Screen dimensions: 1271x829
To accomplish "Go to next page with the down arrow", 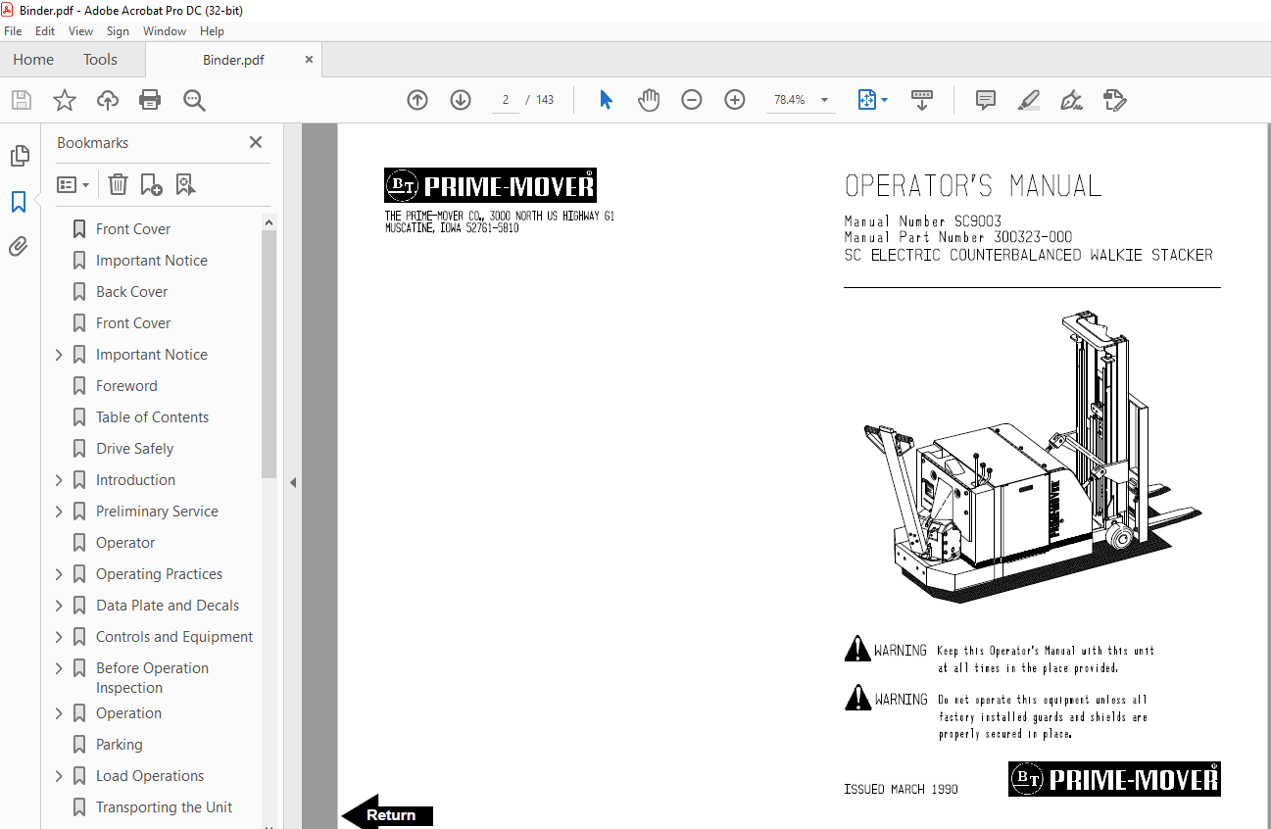I will click(x=461, y=100).
